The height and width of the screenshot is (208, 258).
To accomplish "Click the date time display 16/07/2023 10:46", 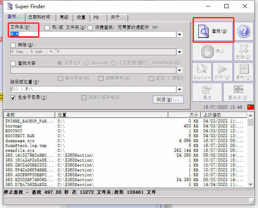I will point(223,107).
